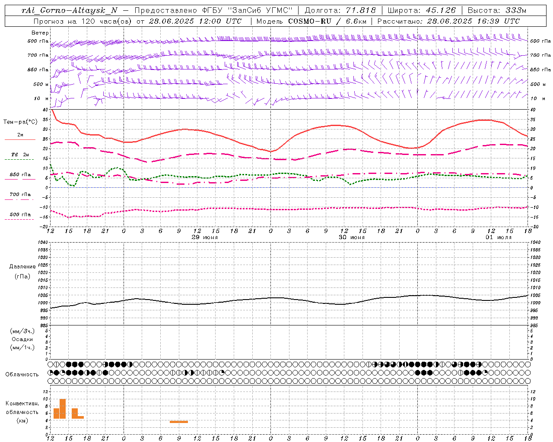Click the 29 июня date label
This screenshot has width=553, height=442.
point(205,237)
